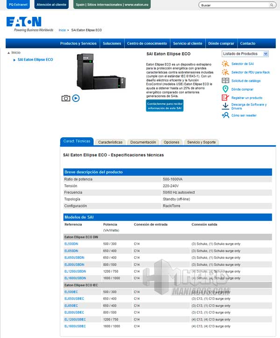This screenshot has width=280, height=338.
Task: Select the 500-1600VA power ratio value
Action: pos(173,179)
